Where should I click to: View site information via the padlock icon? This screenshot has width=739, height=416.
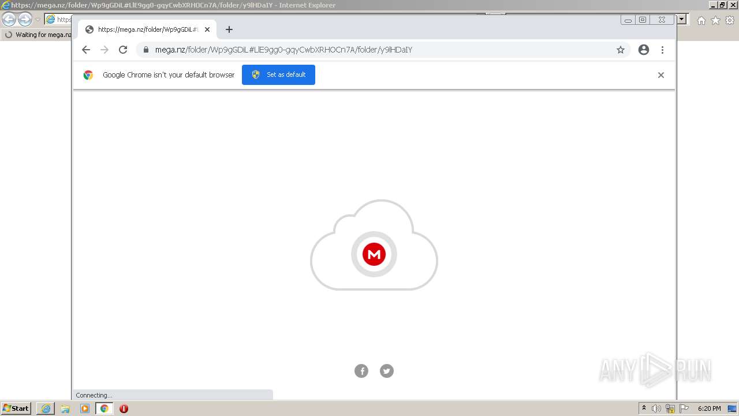click(x=145, y=50)
